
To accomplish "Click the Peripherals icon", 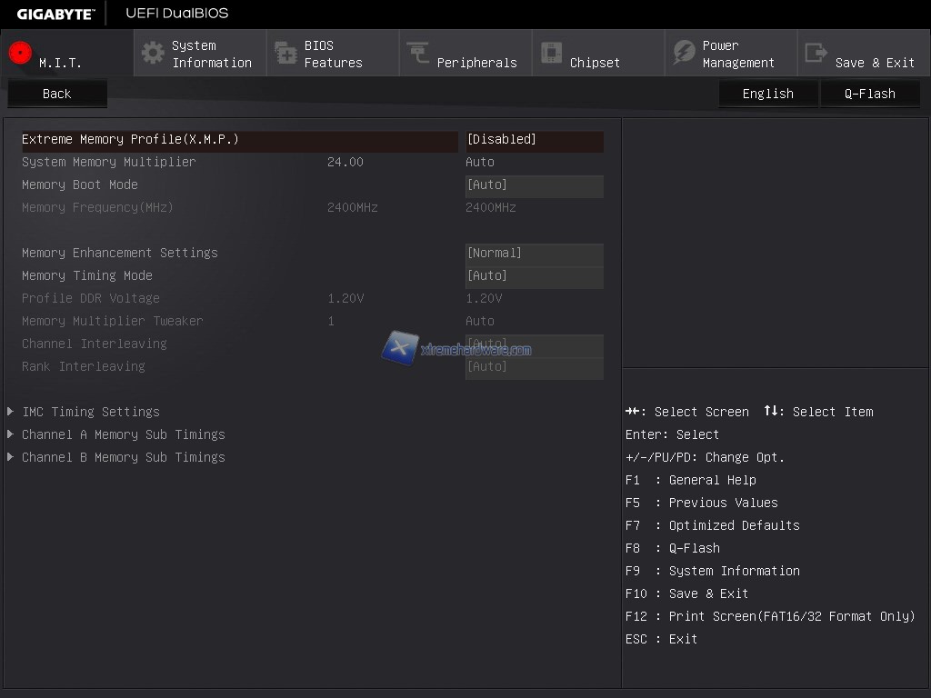I will [x=418, y=53].
